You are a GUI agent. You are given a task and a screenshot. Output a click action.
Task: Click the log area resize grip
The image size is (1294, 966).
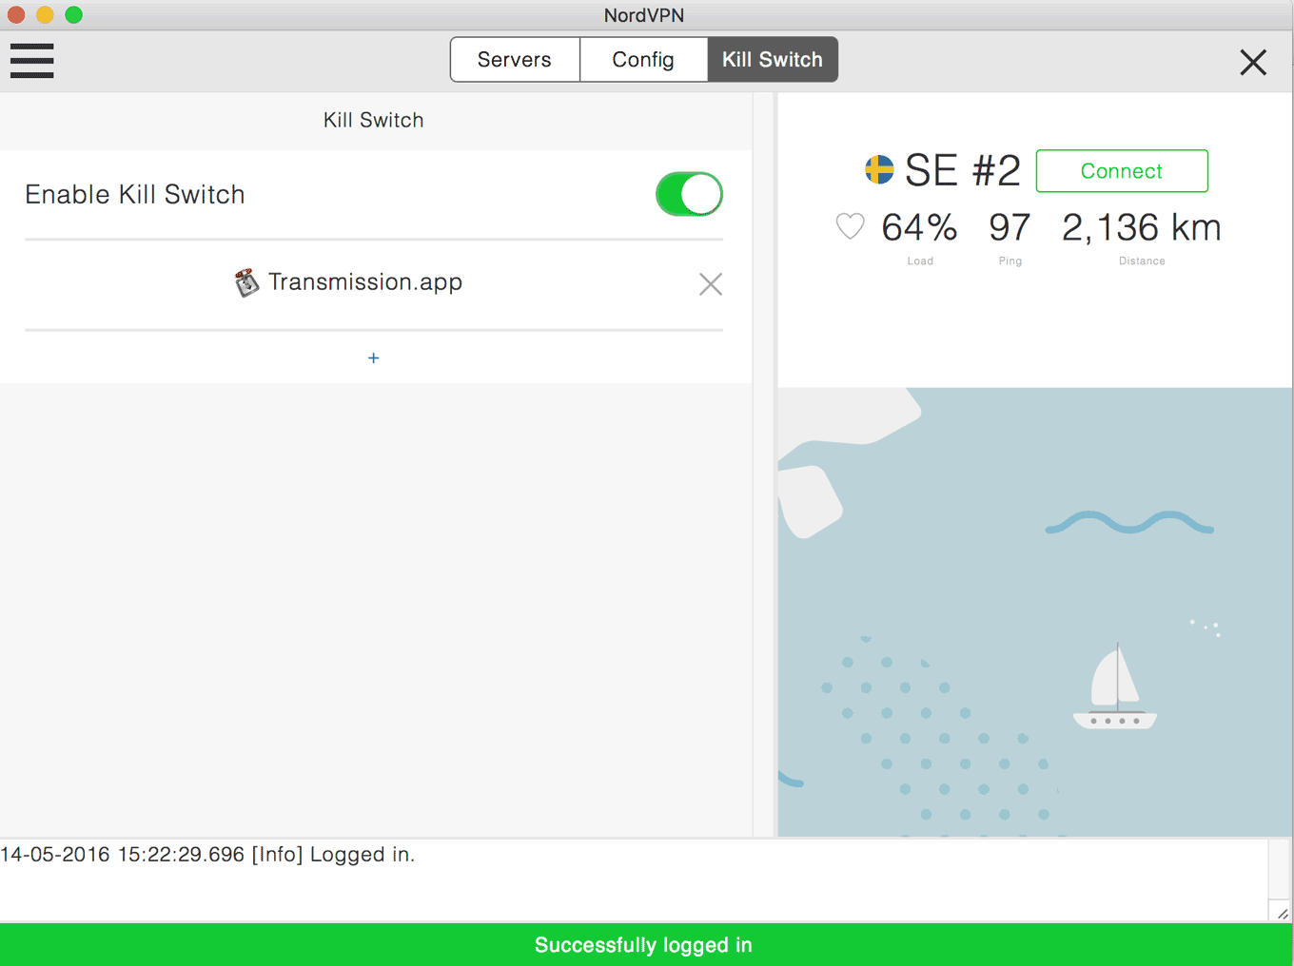pyautogui.click(x=1282, y=913)
